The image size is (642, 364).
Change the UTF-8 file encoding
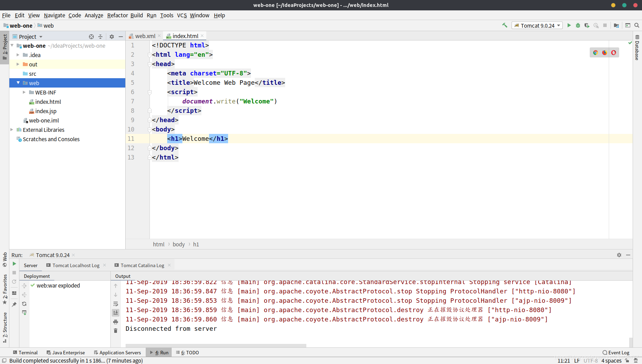coord(590,361)
